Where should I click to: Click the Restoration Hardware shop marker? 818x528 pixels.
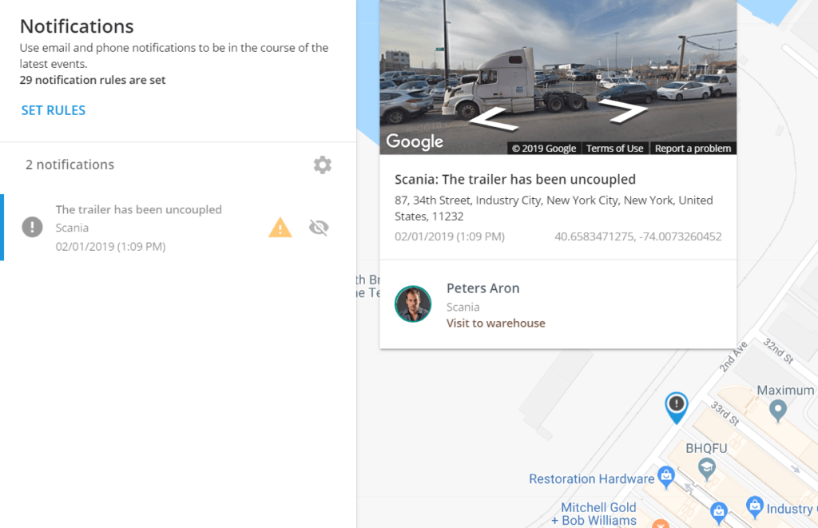(x=666, y=477)
